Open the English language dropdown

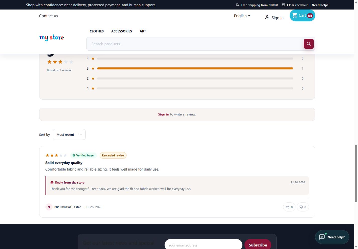click(x=242, y=16)
